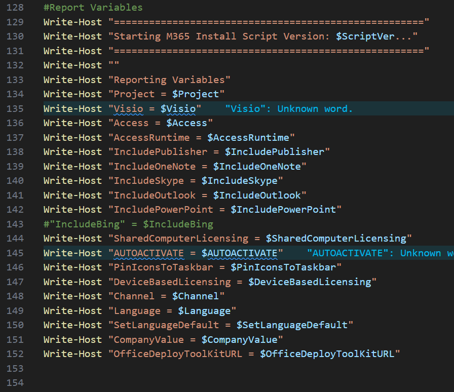
Task: Click the underlined word Visio in the string
Action: (x=128, y=108)
